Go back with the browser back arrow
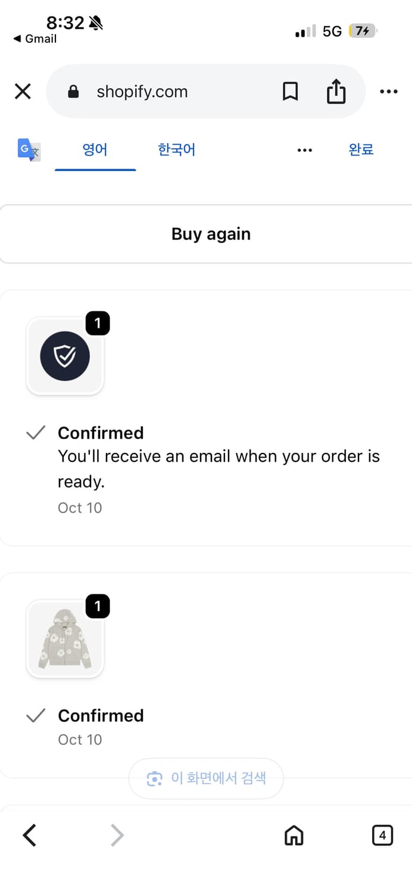The width and height of the screenshot is (412, 894). pyautogui.click(x=30, y=836)
